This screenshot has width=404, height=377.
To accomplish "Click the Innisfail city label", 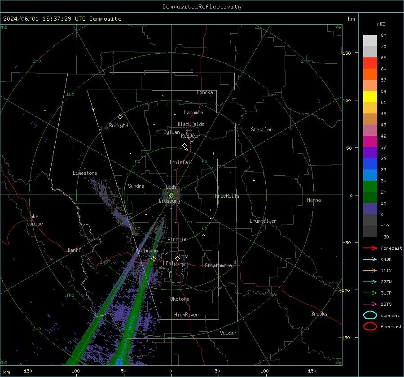I will [x=181, y=162].
